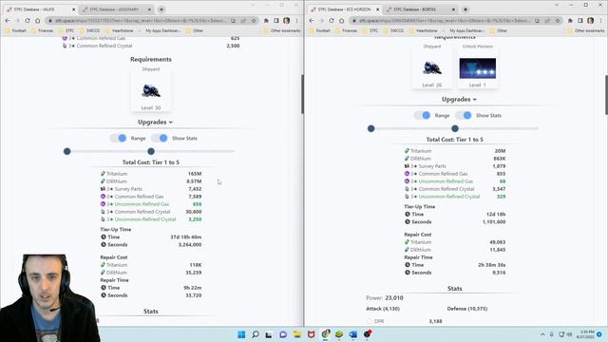Open the BlueStacks icon in the taskbar
The height and width of the screenshot is (342, 608).
coord(339,334)
